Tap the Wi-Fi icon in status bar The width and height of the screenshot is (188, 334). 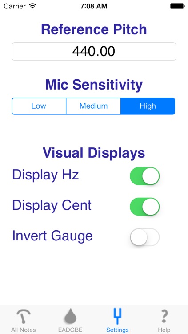pos(32,6)
